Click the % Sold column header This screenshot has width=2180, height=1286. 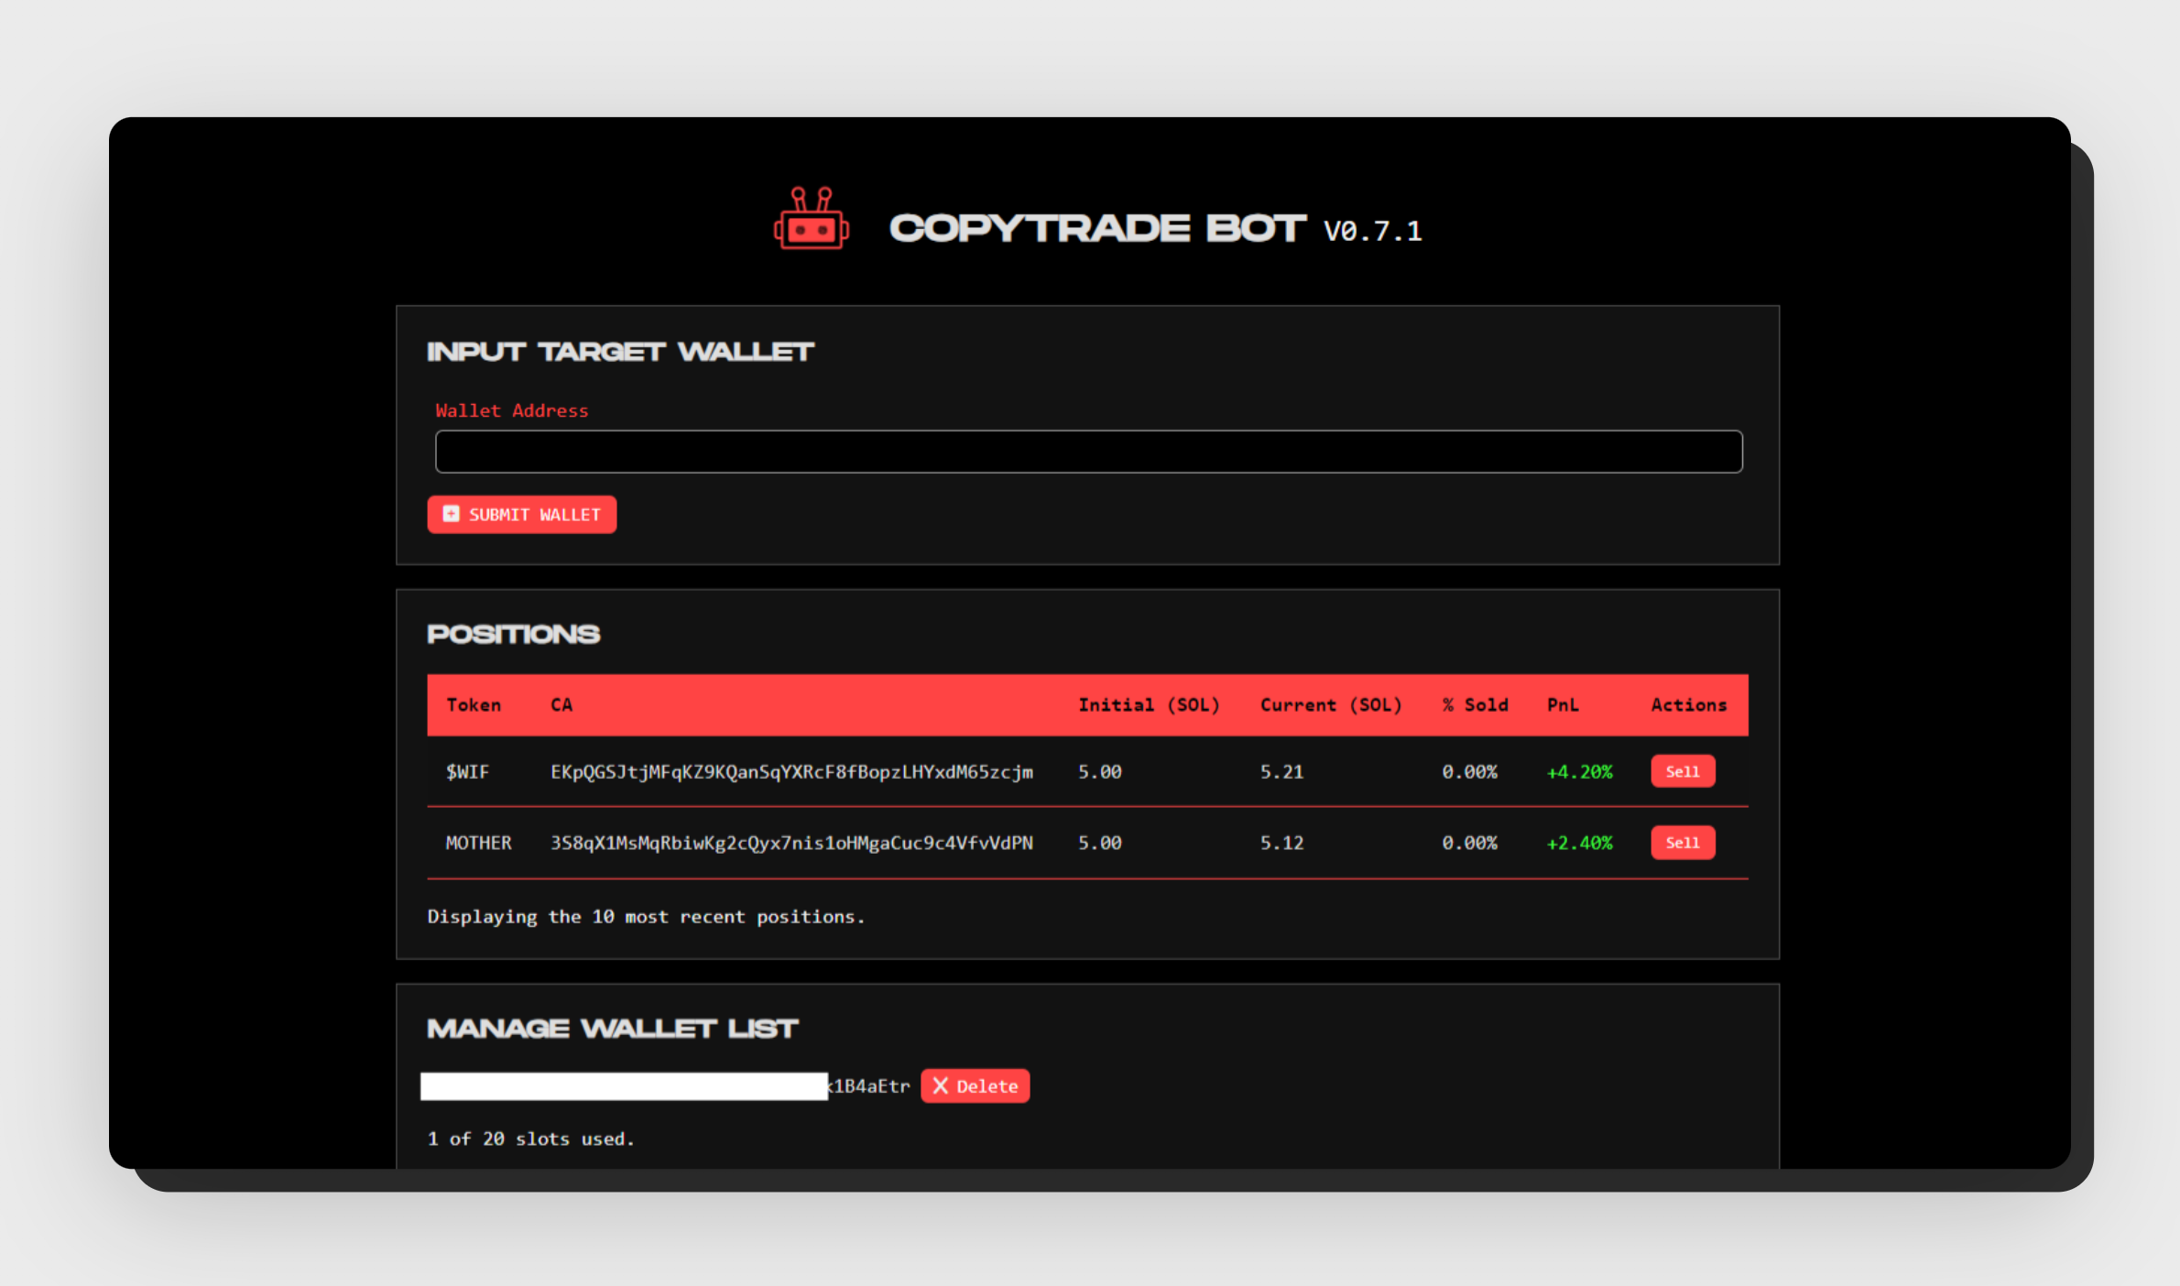pyautogui.click(x=1475, y=704)
